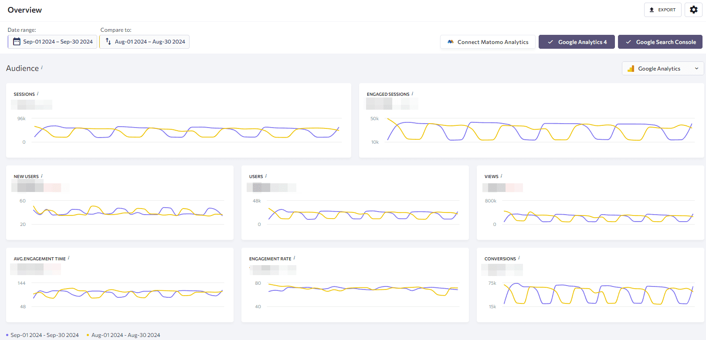Show info icon next to Sessions
706x340 pixels.
(x=37, y=94)
